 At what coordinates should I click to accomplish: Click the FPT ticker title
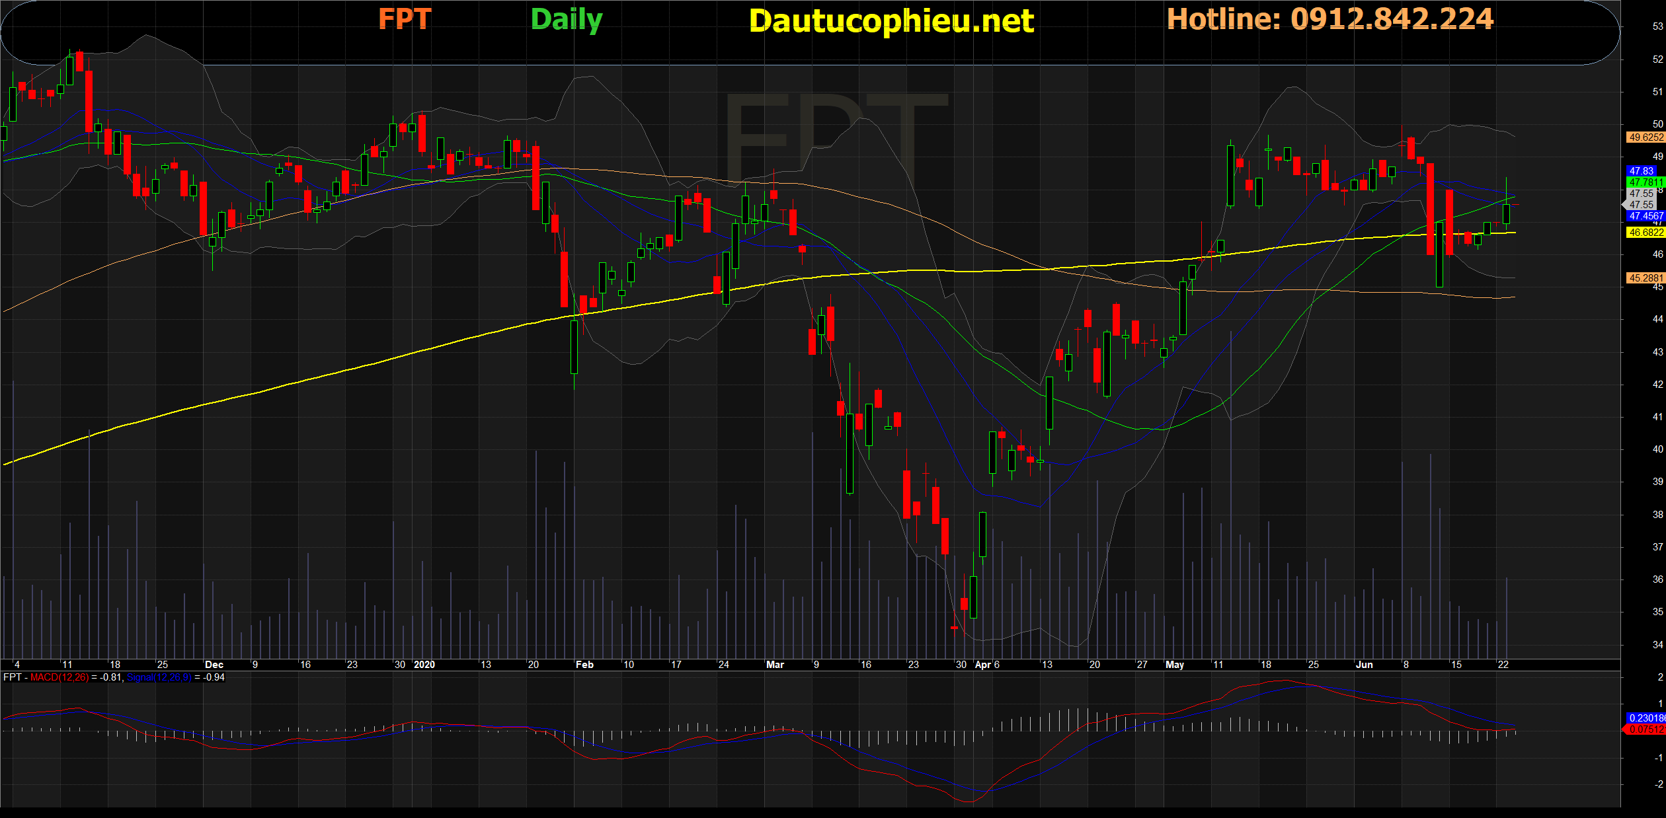point(405,19)
